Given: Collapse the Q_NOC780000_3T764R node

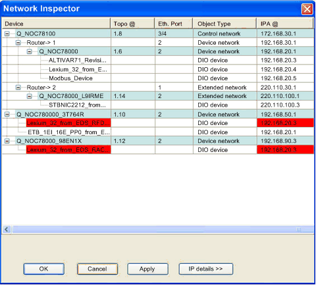Looking at the screenshot, I should click(x=7, y=115).
